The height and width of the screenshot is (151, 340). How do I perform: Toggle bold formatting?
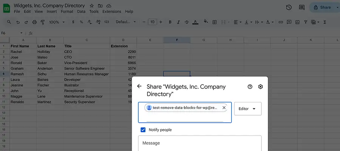tap(170, 22)
